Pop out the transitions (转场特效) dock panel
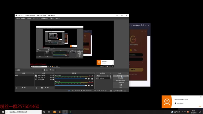Screen dimensions: 203x114 [111, 73]
